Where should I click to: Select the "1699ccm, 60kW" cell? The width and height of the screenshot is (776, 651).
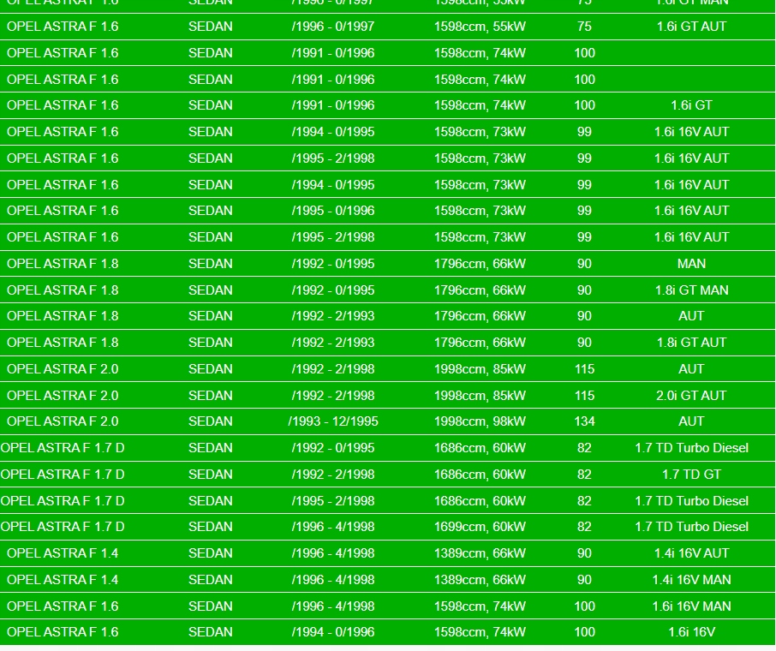[480, 527]
